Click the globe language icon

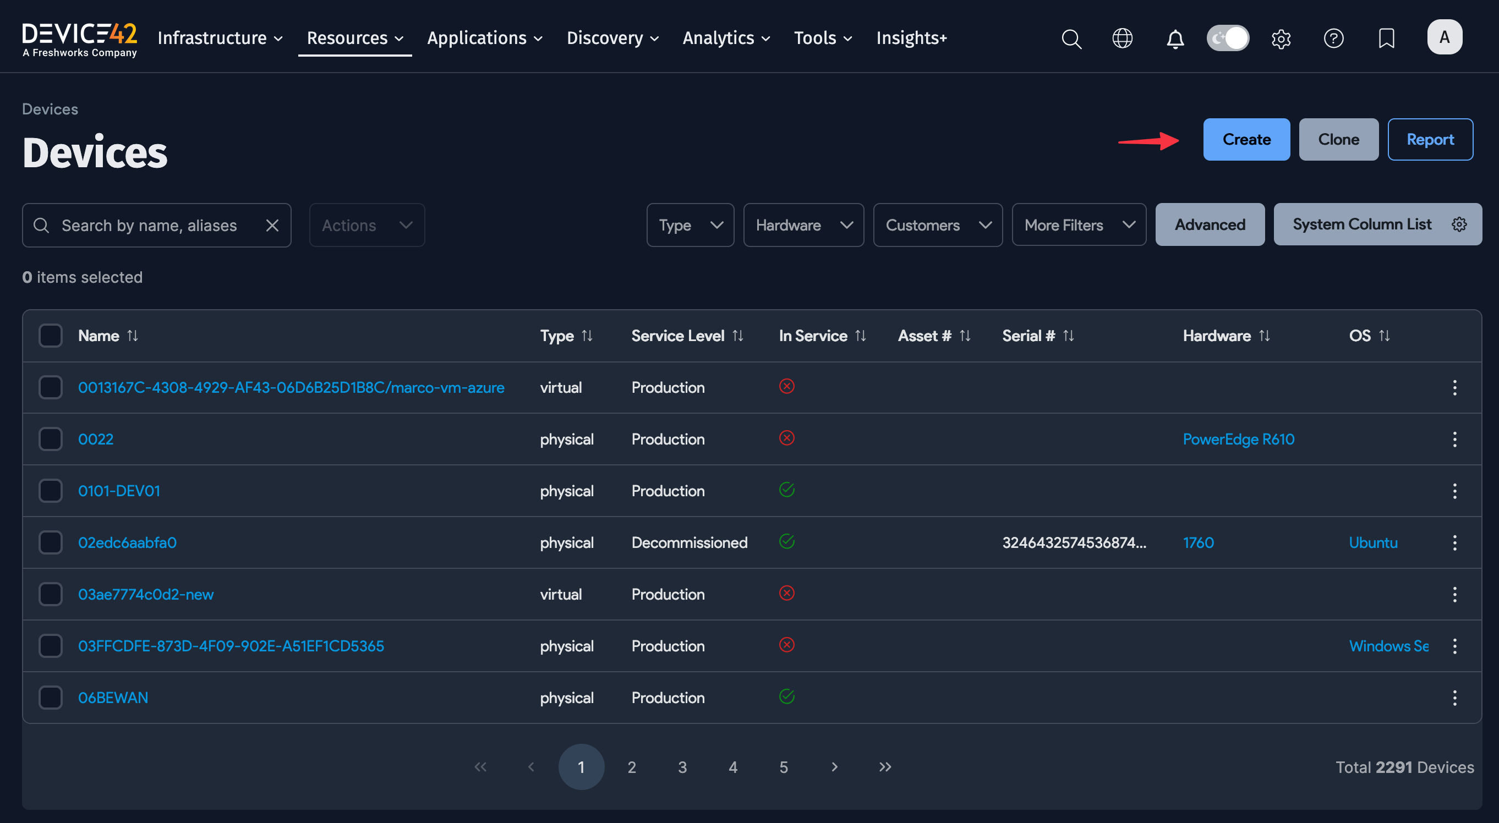point(1122,39)
